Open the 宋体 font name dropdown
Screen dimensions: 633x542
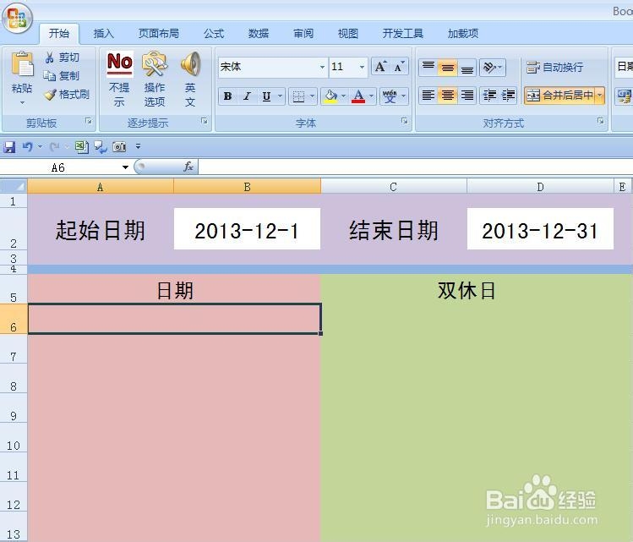pos(322,67)
